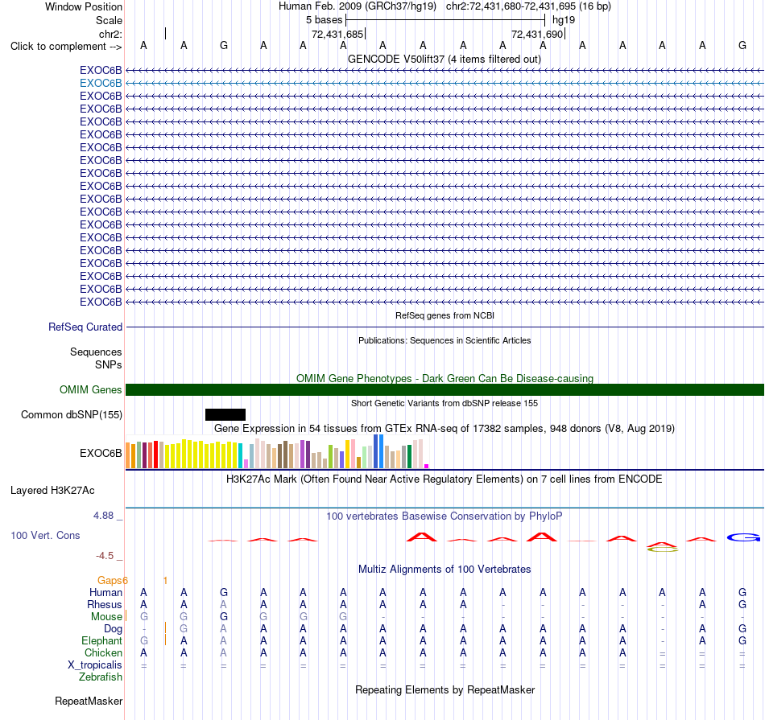This screenshot has height=720, width=765.
Task: Click the large blue G in PhyloP logo
Action: tap(743, 537)
